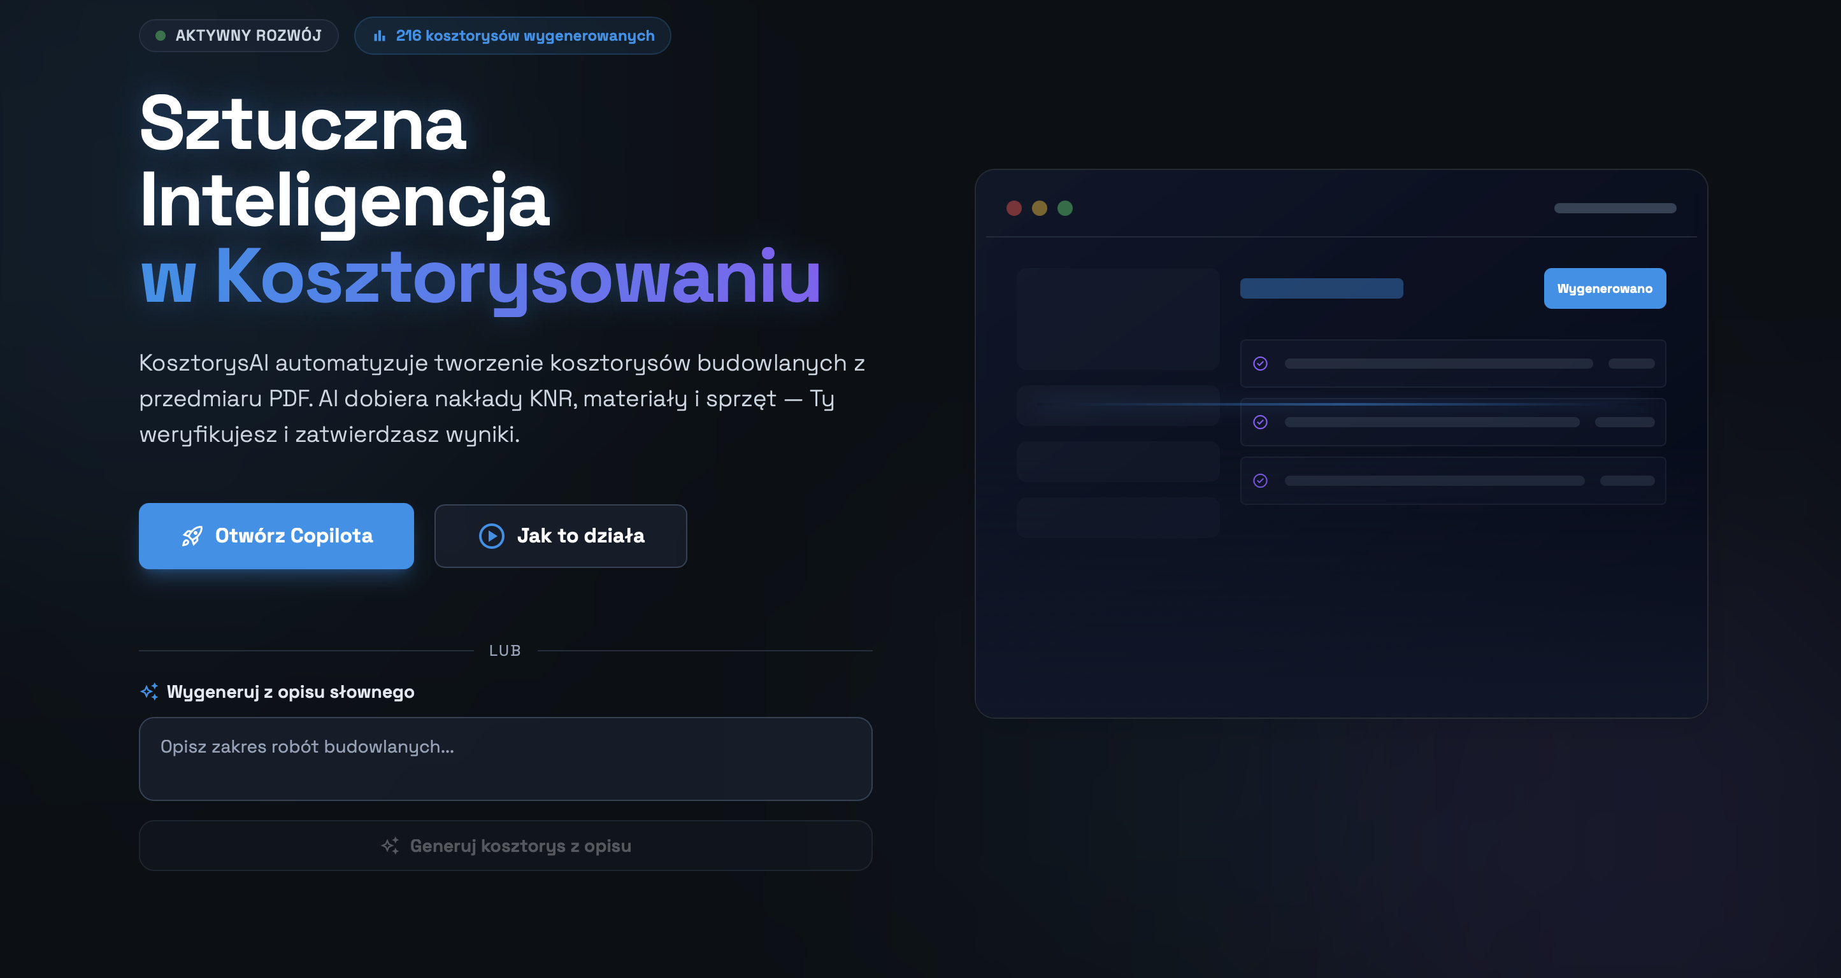This screenshot has height=978, width=1841.
Task: Click the LUB divider label
Action: [x=505, y=651]
